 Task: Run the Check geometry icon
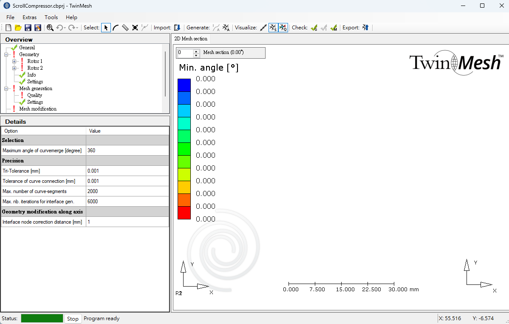point(314,28)
